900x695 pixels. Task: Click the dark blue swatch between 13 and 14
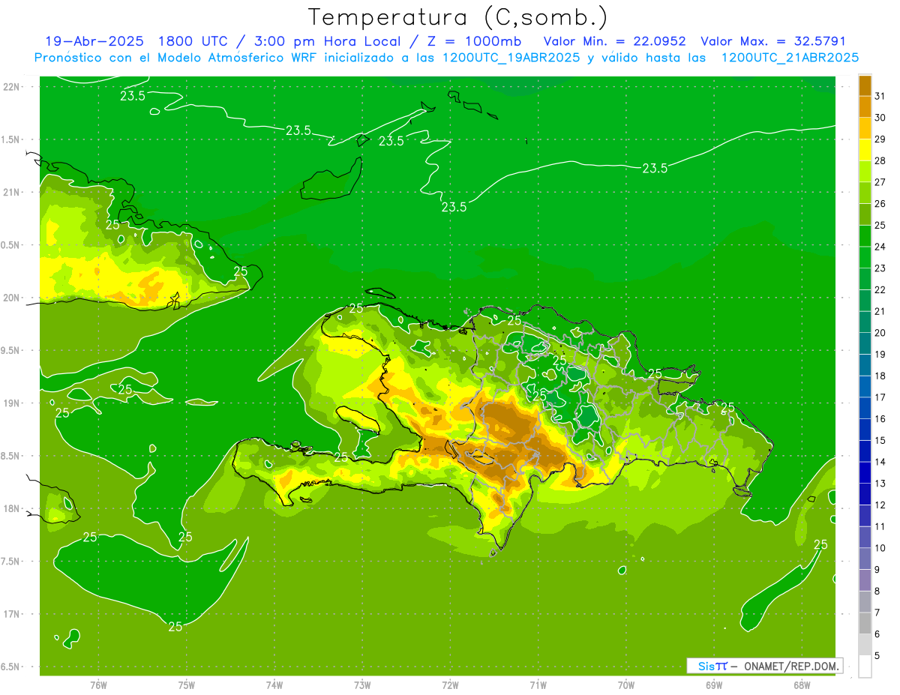click(865, 472)
